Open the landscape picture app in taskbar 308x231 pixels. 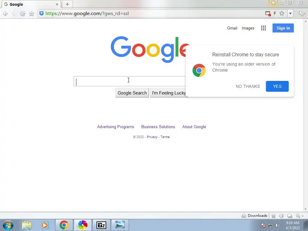[x=120, y=225]
